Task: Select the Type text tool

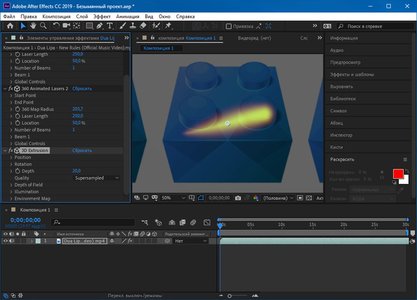Action: 109,26
